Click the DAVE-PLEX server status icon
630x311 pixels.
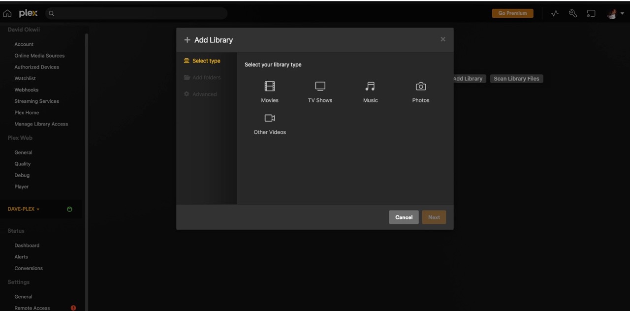pyautogui.click(x=69, y=209)
